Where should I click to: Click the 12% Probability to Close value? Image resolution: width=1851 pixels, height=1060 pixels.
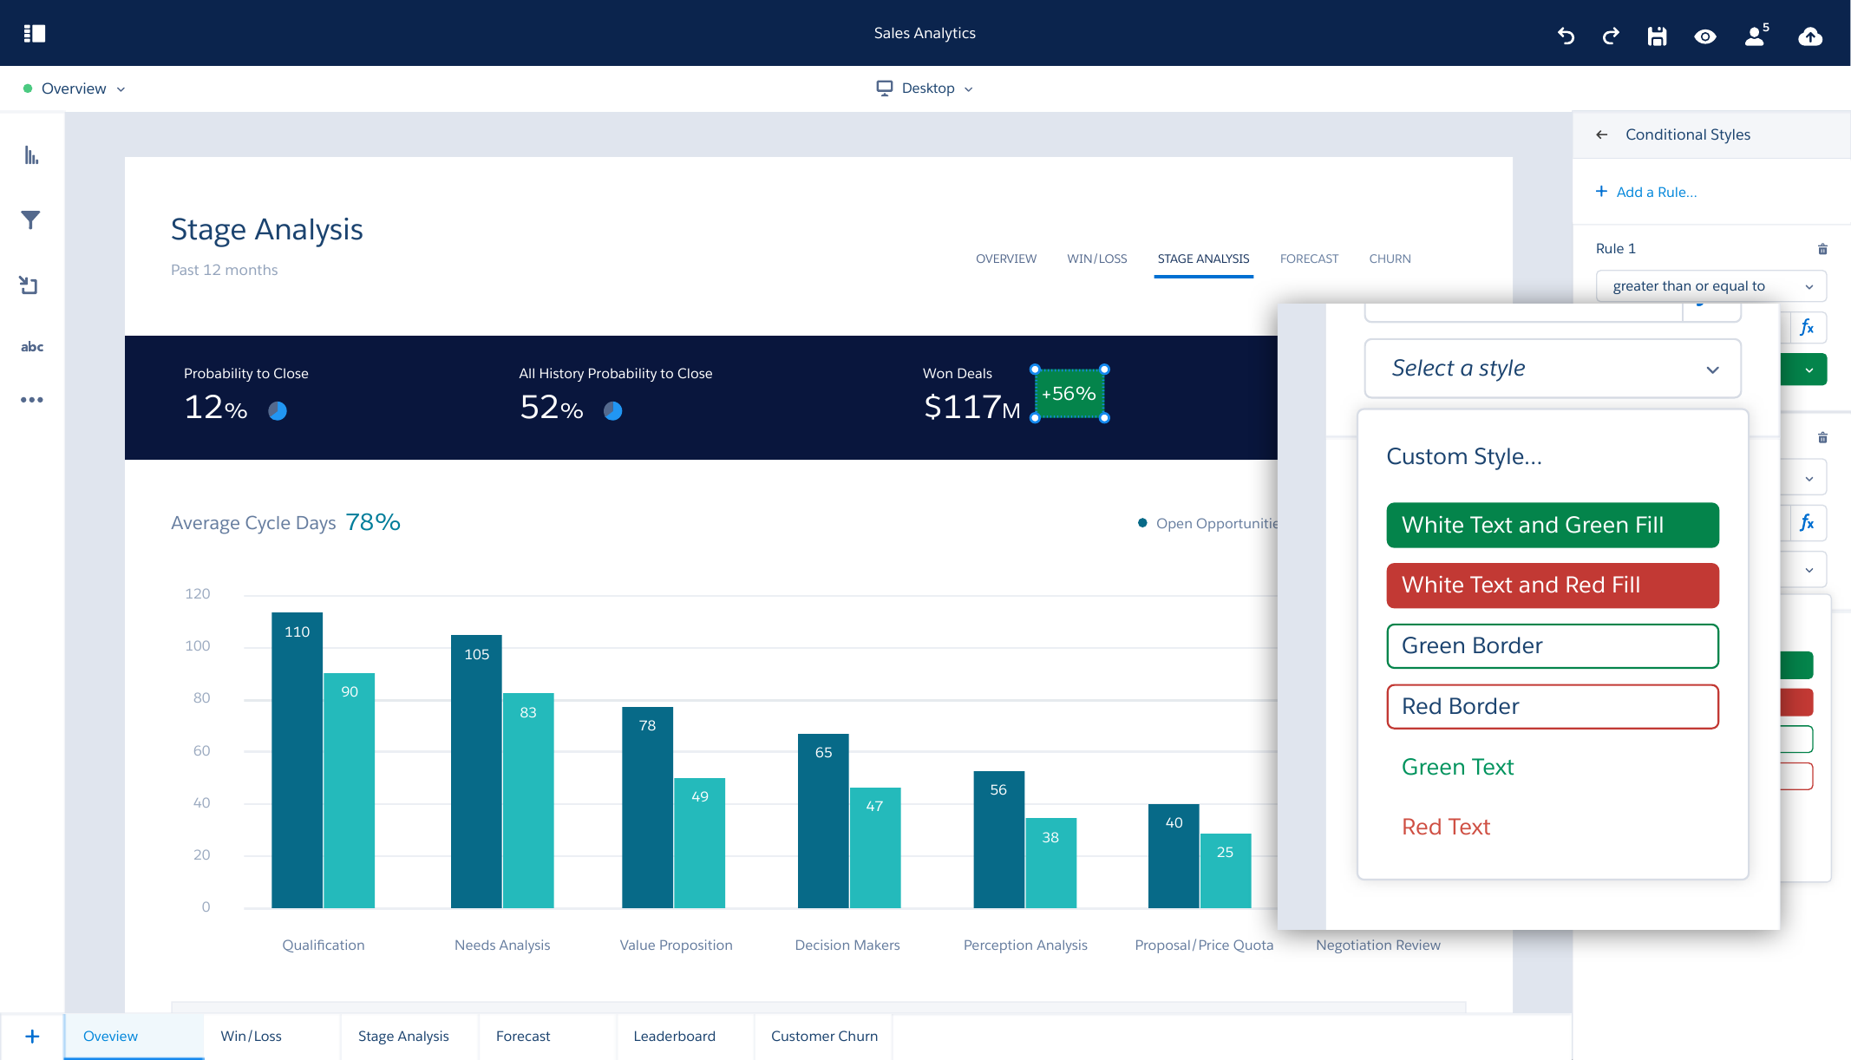coord(215,407)
